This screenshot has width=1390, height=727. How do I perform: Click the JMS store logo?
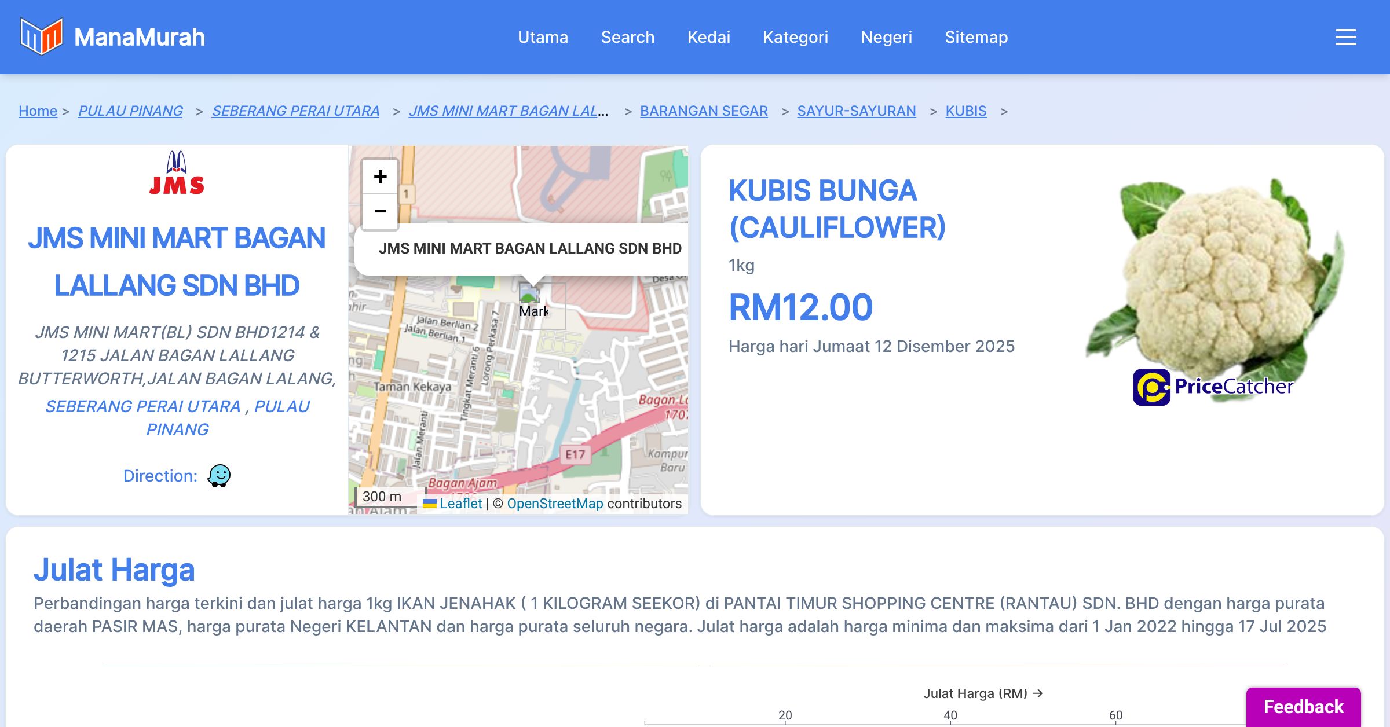(177, 172)
